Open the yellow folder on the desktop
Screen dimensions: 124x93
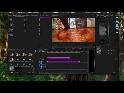[122, 18]
